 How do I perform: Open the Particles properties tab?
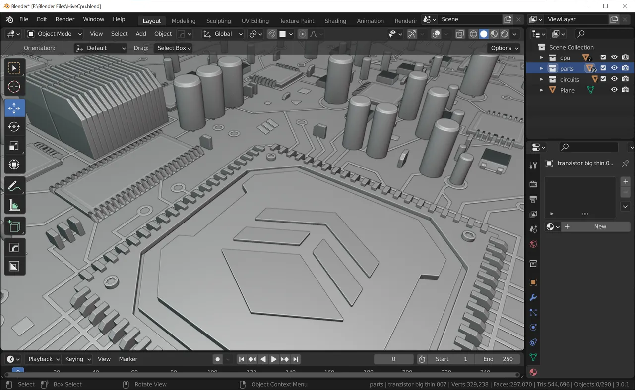pos(533,312)
